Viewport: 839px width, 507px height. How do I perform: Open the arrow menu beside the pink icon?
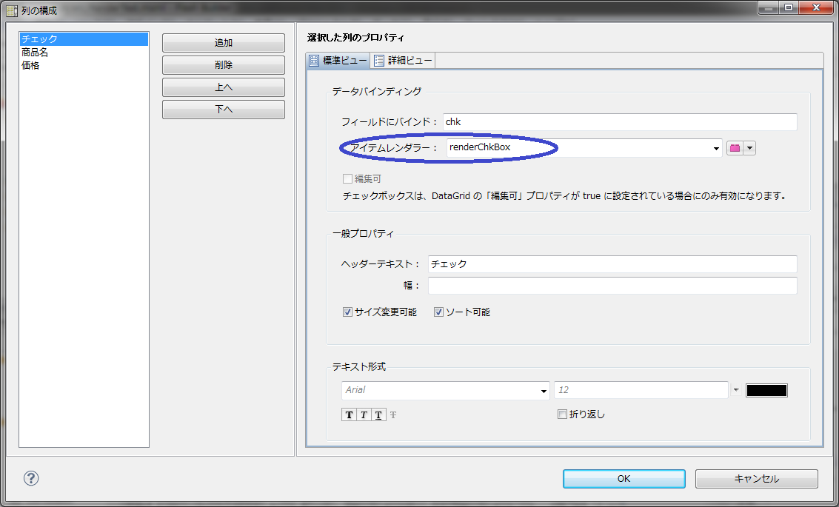[749, 148]
